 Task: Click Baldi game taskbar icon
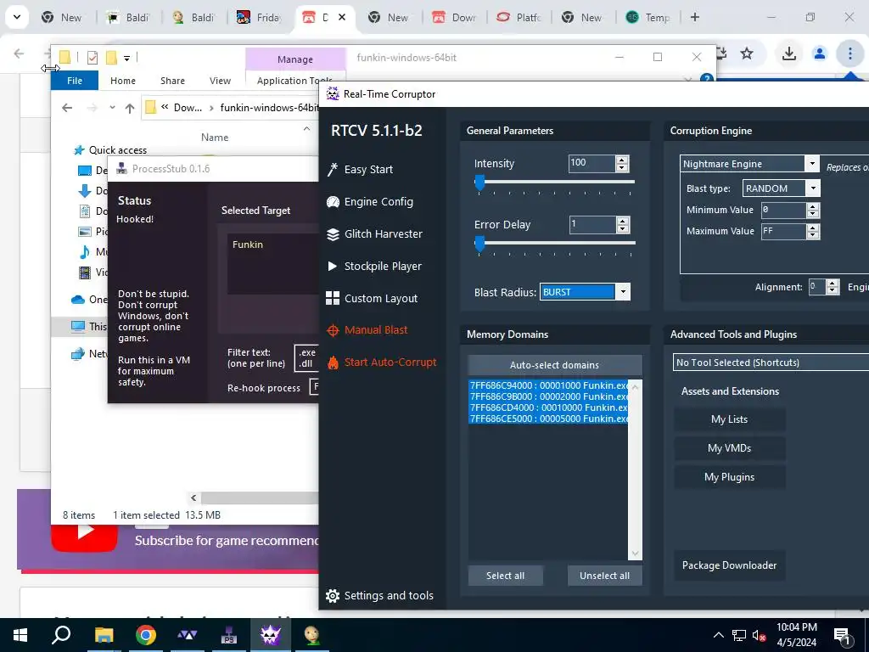click(x=312, y=635)
